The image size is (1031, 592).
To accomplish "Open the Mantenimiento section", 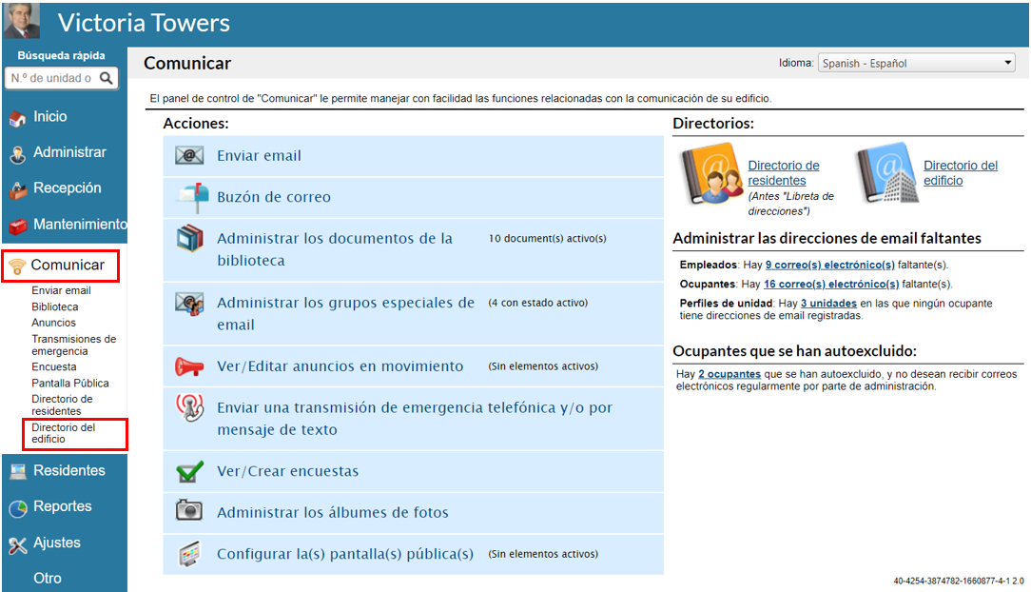I will [x=80, y=225].
